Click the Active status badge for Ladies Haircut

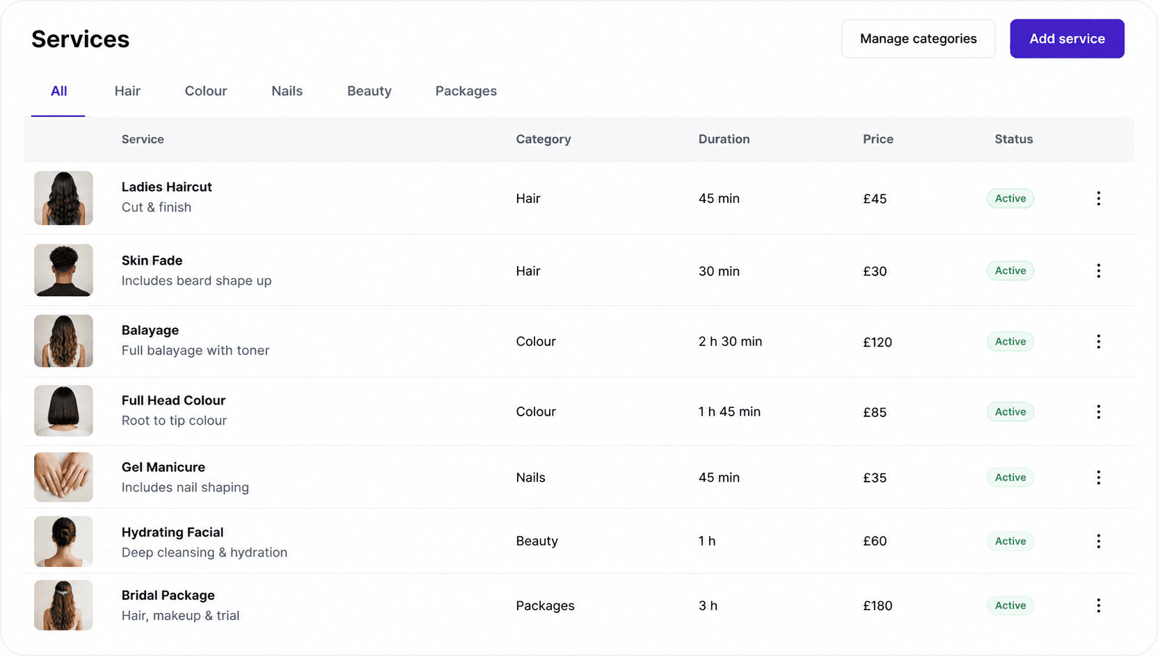click(1010, 199)
